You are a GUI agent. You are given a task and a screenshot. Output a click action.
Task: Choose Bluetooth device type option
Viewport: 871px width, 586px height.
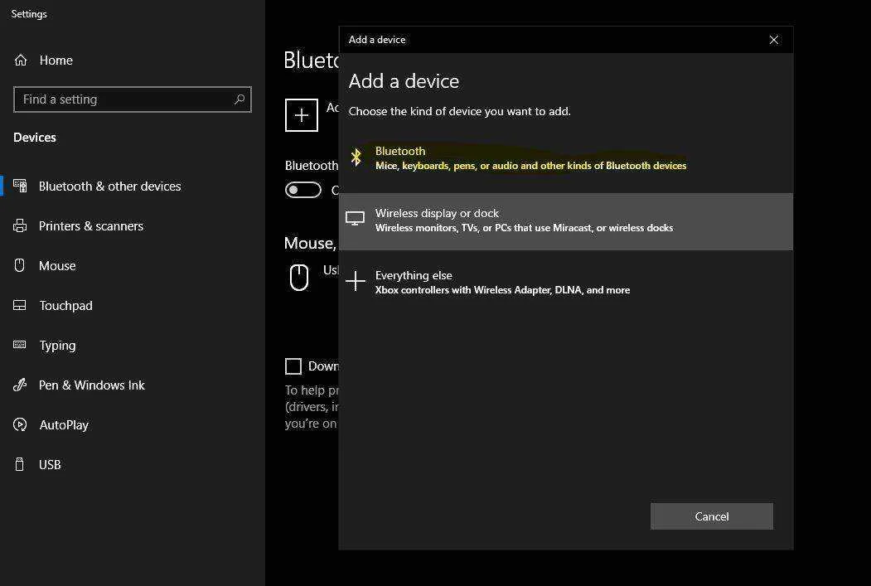(x=566, y=158)
